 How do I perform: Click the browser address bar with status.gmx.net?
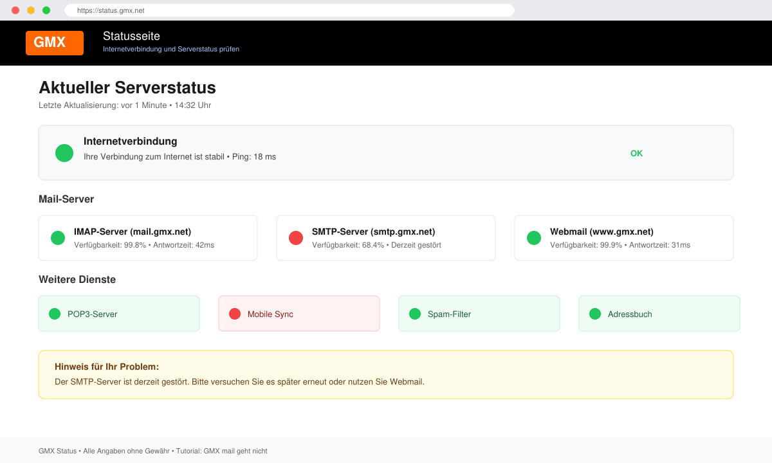(x=289, y=10)
